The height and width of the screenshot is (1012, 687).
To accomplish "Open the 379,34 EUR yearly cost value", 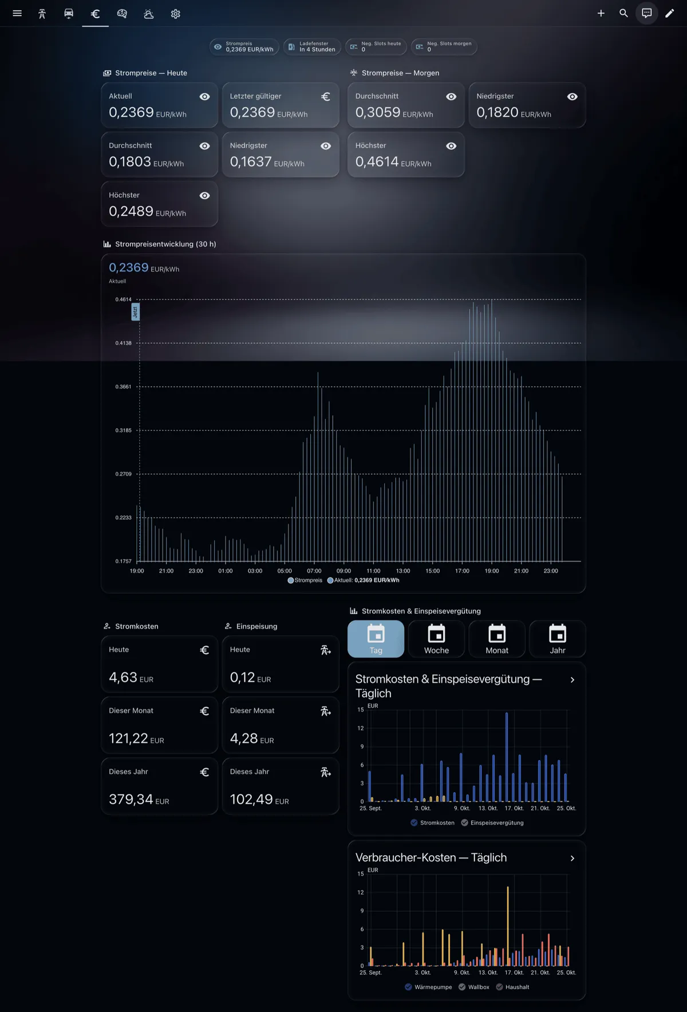I will click(139, 800).
